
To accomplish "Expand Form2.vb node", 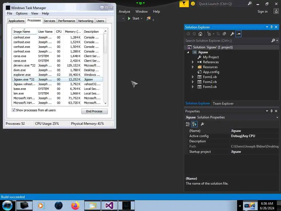I will click(x=193, y=82).
